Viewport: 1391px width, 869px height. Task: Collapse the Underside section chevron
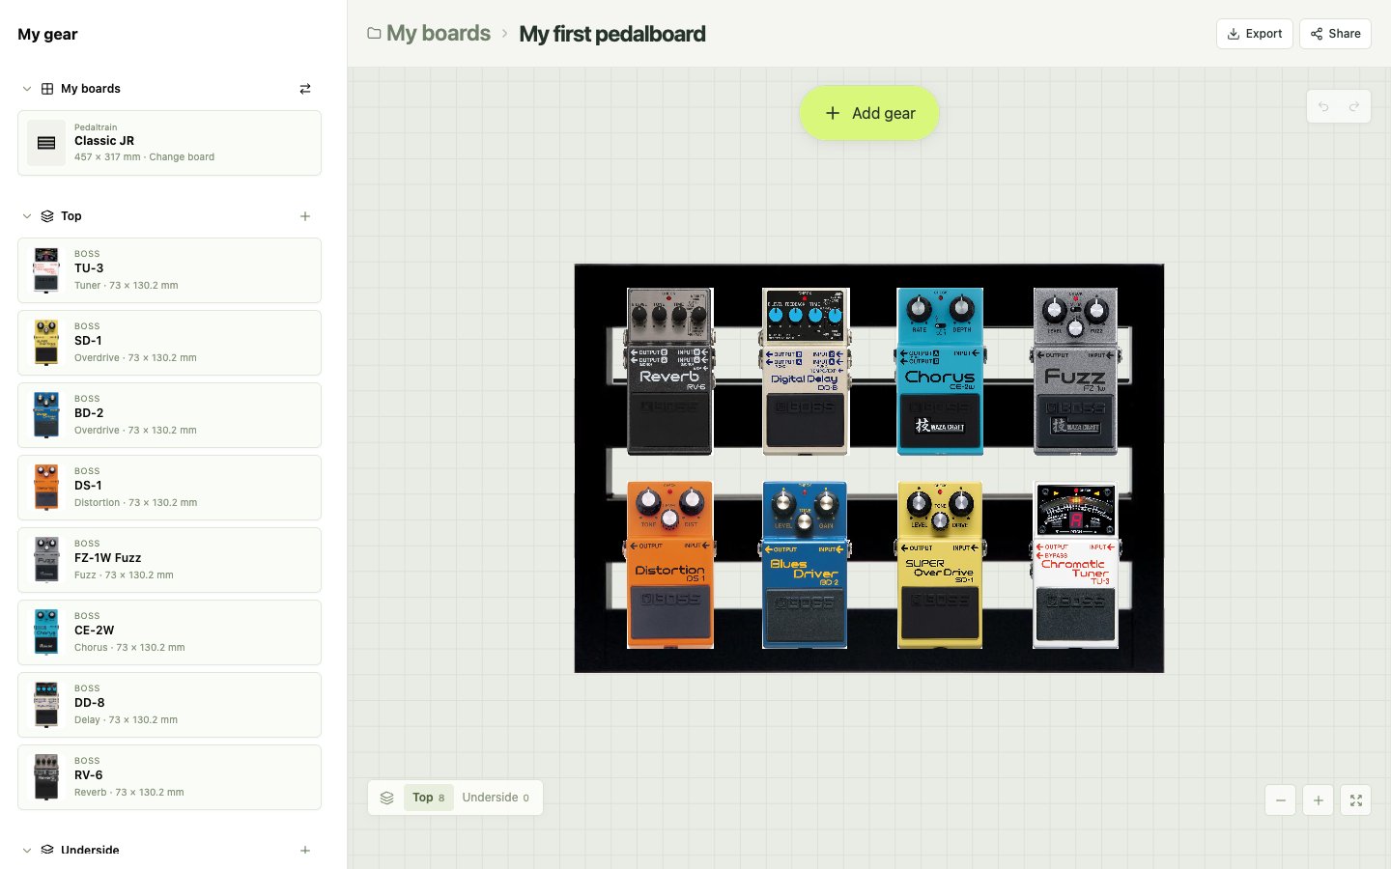(27, 851)
